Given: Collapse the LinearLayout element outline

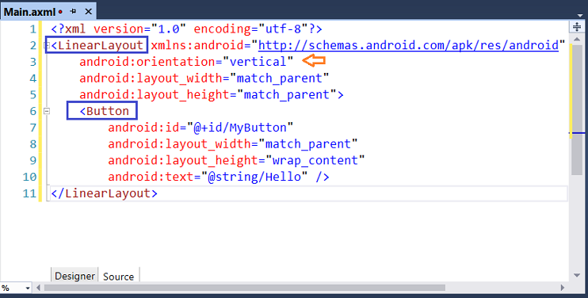Looking at the screenshot, I should [47, 45].
